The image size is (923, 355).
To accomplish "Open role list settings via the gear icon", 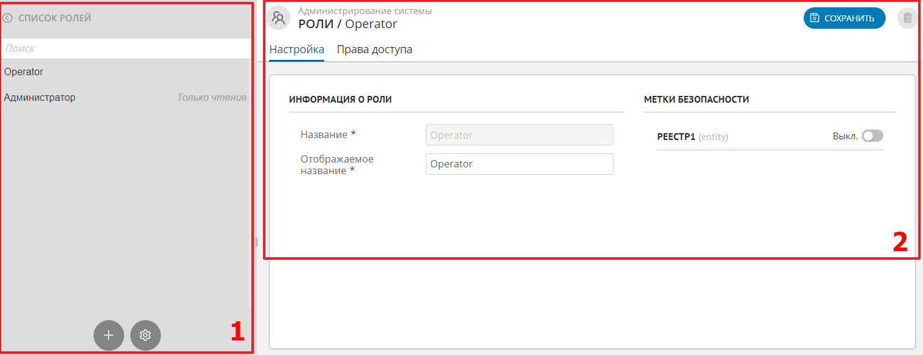I will (145, 335).
